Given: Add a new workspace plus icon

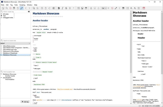Looking at the screenshot, I should (108, 8).
